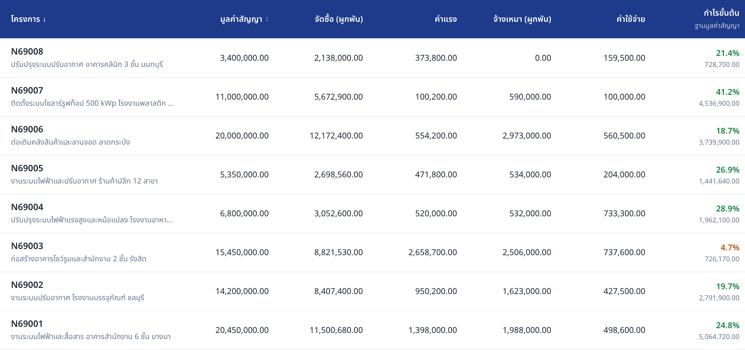Click expense amount 560,500.00

click(x=624, y=136)
